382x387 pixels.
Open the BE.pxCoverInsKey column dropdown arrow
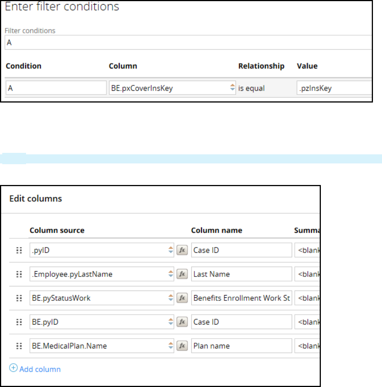(232, 88)
